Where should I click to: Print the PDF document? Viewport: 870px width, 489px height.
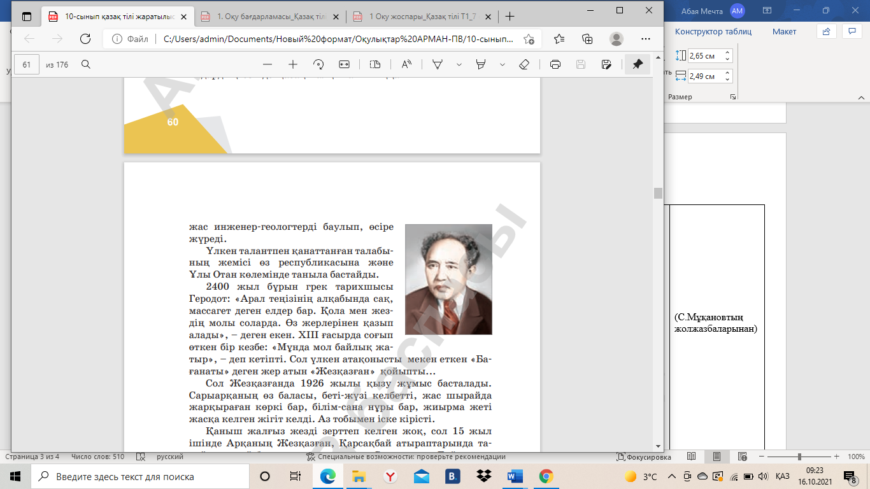tap(555, 64)
